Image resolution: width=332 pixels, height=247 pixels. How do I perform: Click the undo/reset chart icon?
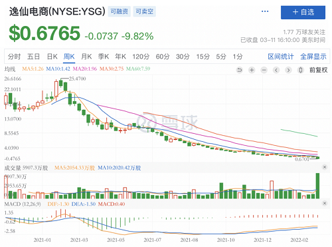(x=240, y=70)
